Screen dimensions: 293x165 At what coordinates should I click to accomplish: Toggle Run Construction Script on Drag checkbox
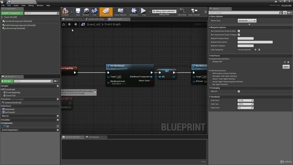pyautogui.click(x=239, y=31)
